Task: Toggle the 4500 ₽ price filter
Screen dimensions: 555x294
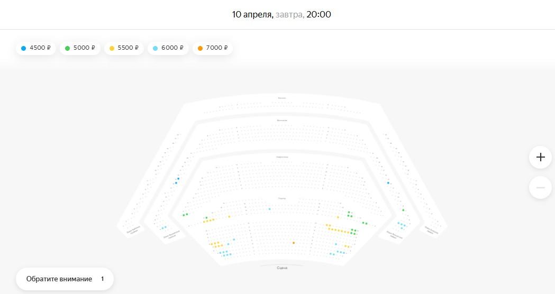Action: (x=35, y=48)
